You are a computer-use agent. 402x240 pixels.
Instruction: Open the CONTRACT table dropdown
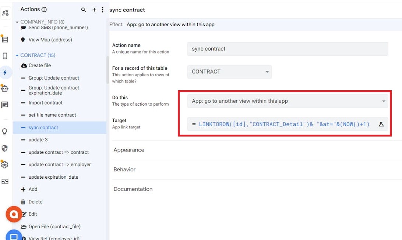(x=229, y=72)
